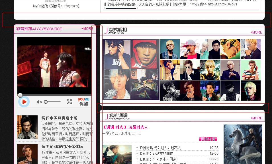Open list item 【原创】散场前的拥抱
The width and height of the screenshot is (272, 164).
[x=156, y=153]
